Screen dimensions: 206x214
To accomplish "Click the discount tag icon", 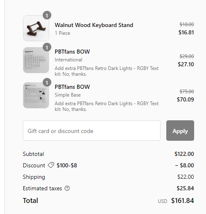I will (51, 165).
